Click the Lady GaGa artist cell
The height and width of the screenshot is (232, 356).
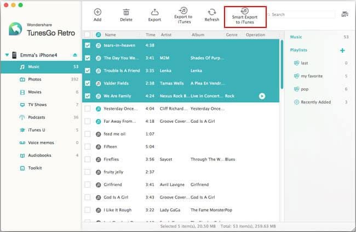170,210
